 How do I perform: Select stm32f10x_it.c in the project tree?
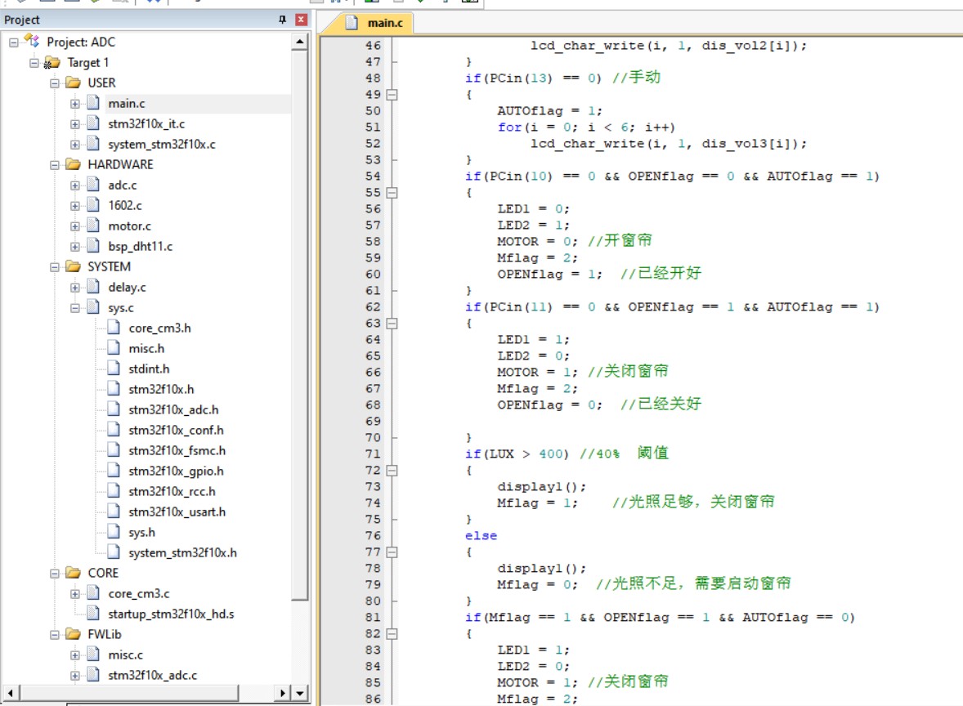[146, 124]
